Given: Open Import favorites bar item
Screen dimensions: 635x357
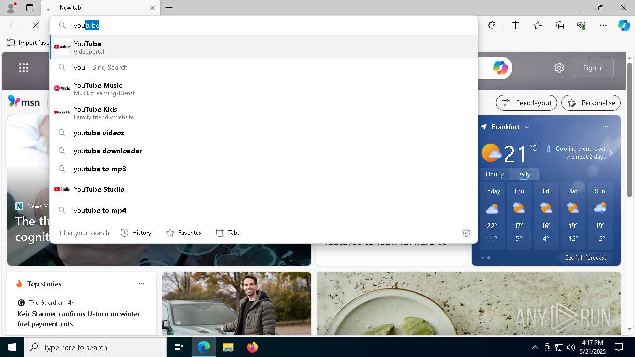Looking at the screenshot, I should pyautogui.click(x=28, y=43).
